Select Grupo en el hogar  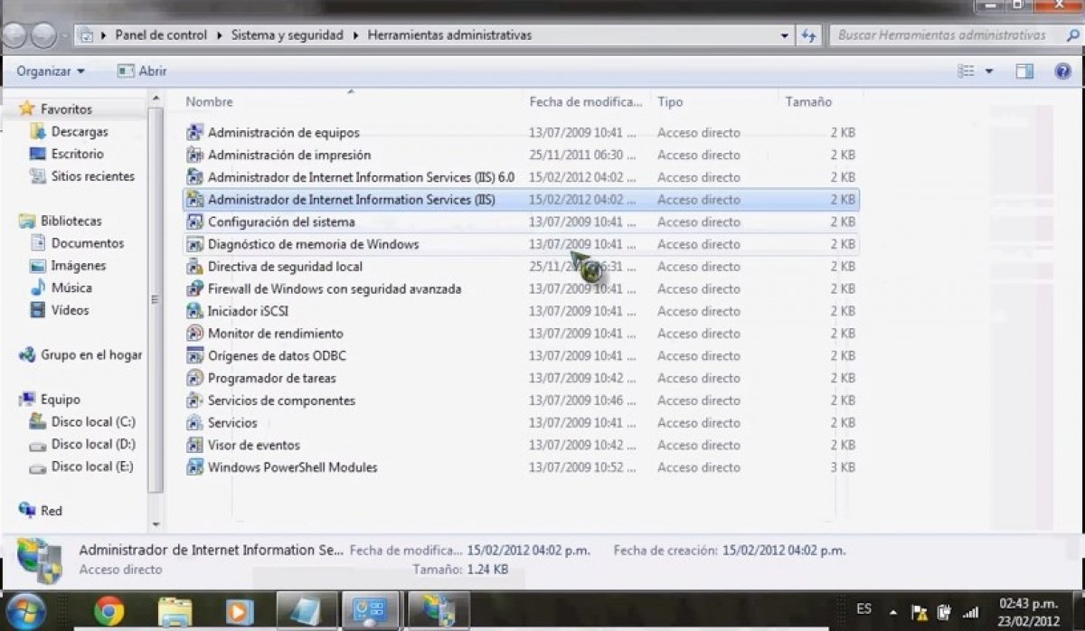[x=90, y=355]
